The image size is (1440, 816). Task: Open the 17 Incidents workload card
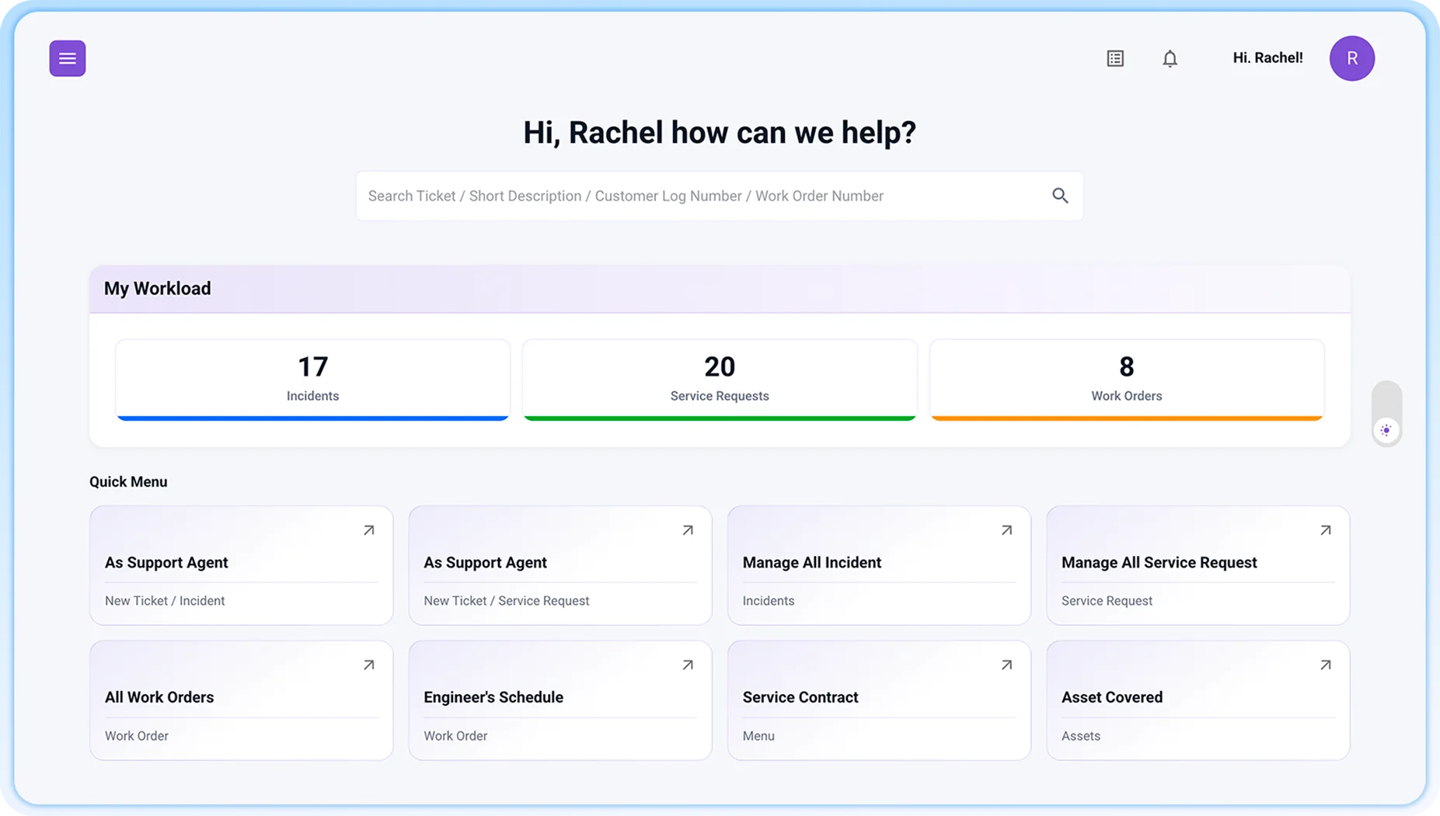(x=312, y=380)
